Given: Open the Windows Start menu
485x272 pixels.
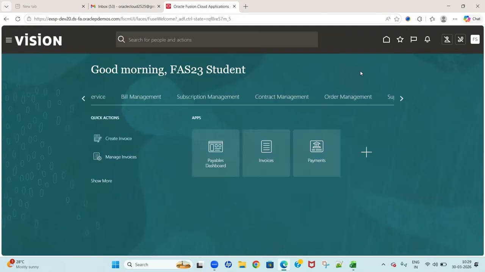Looking at the screenshot, I should coord(116,264).
